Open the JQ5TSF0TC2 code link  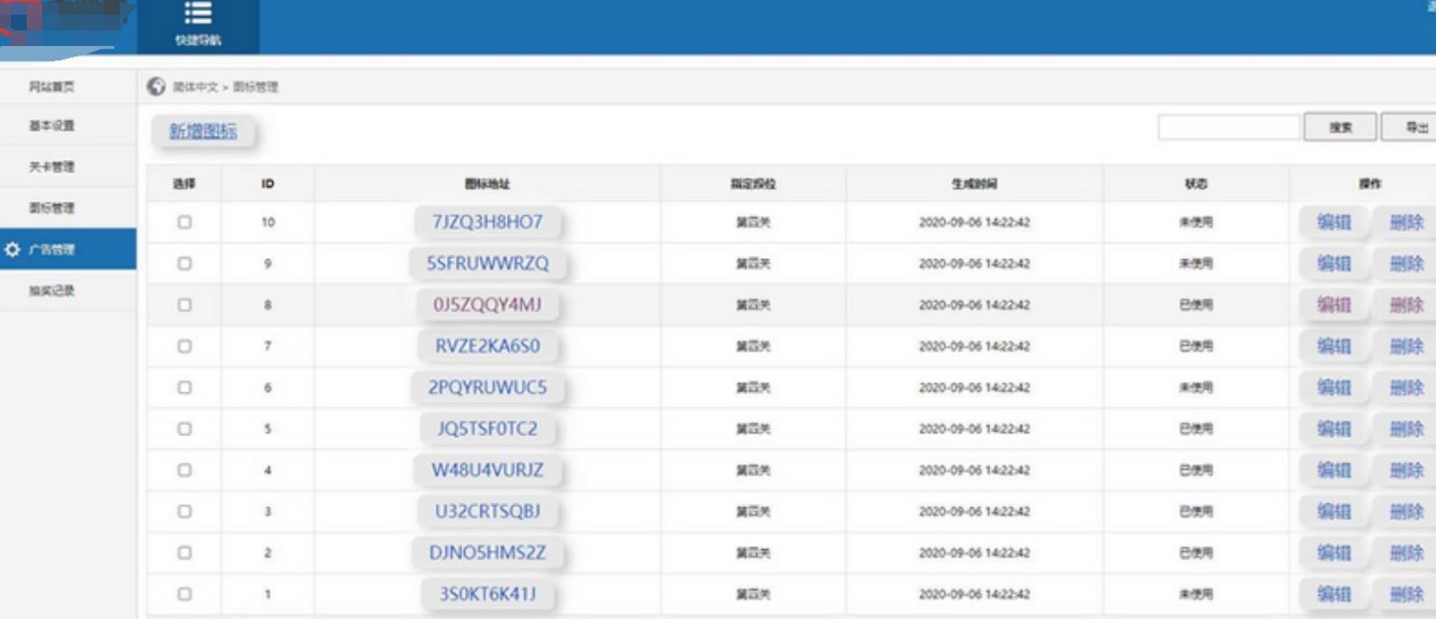click(x=488, y=429)
